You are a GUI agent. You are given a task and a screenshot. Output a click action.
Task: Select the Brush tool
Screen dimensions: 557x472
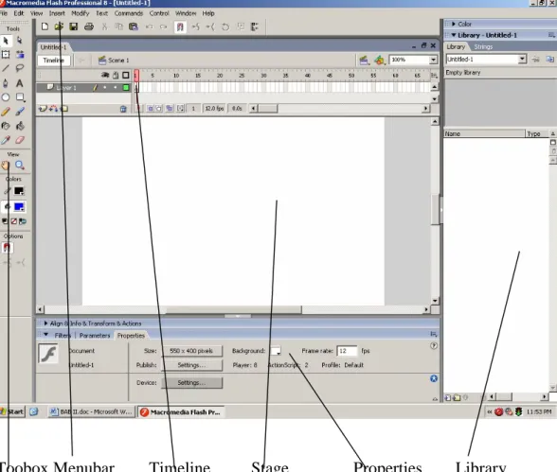(x=20, y=112)
